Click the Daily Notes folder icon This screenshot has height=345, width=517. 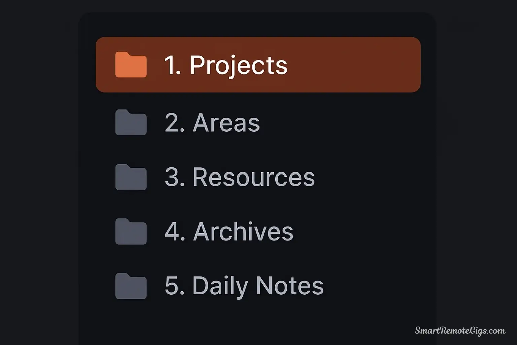(x=131, y=286)
